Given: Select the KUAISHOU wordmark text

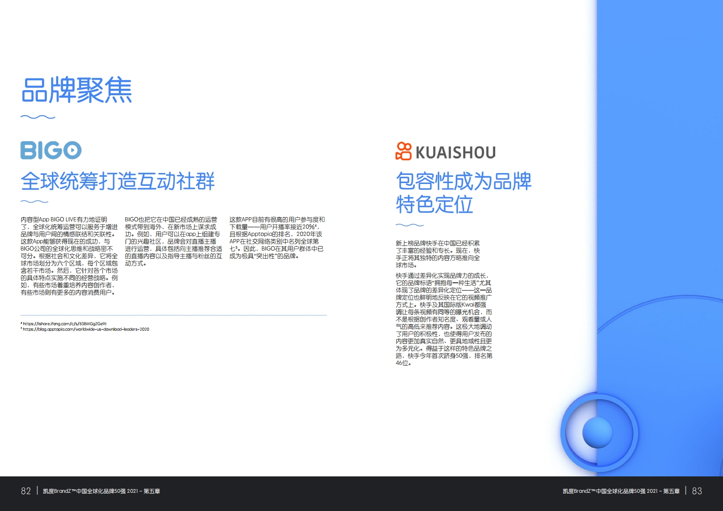Looking at the screenshot, I should click(x=455, y=153).
